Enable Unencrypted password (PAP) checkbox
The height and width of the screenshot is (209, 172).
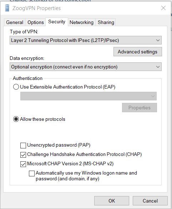click(x=23, y=146)
